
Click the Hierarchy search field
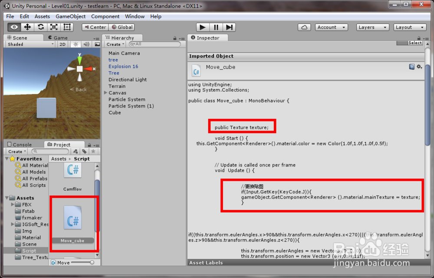coord(155,44)
